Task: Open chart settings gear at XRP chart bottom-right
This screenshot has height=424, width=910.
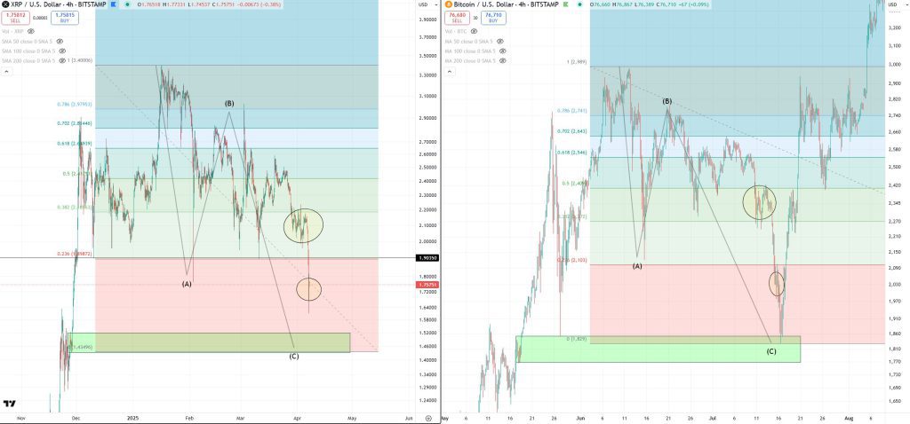Action: [428, 418]
